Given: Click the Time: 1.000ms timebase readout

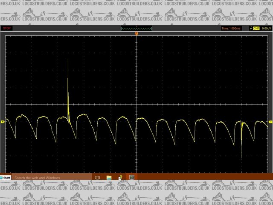Looking at the screenshot, I should tap(231, 29).
